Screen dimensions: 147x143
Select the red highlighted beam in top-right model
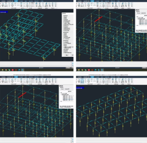coord(98,19)
